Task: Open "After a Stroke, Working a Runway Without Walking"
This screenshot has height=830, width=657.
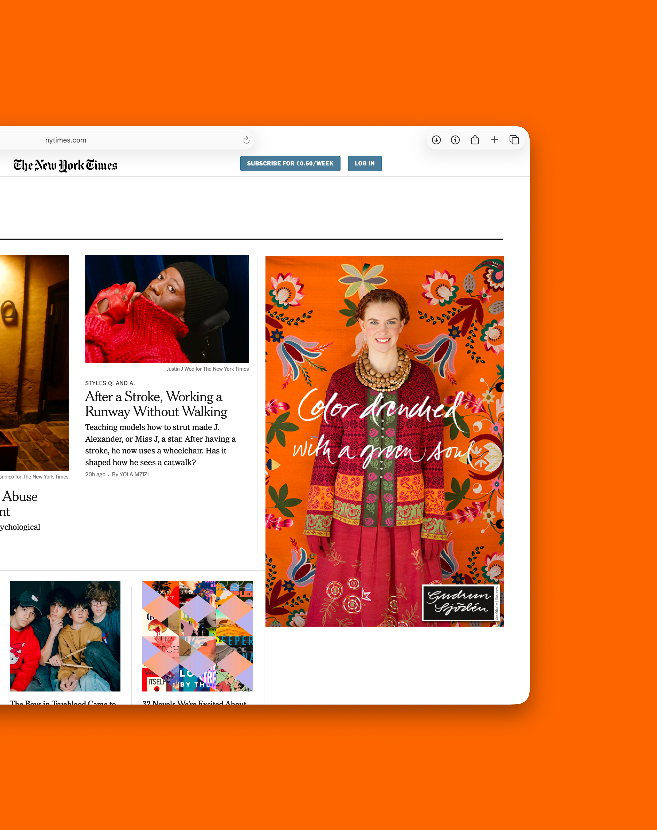Action: [155, 404]
